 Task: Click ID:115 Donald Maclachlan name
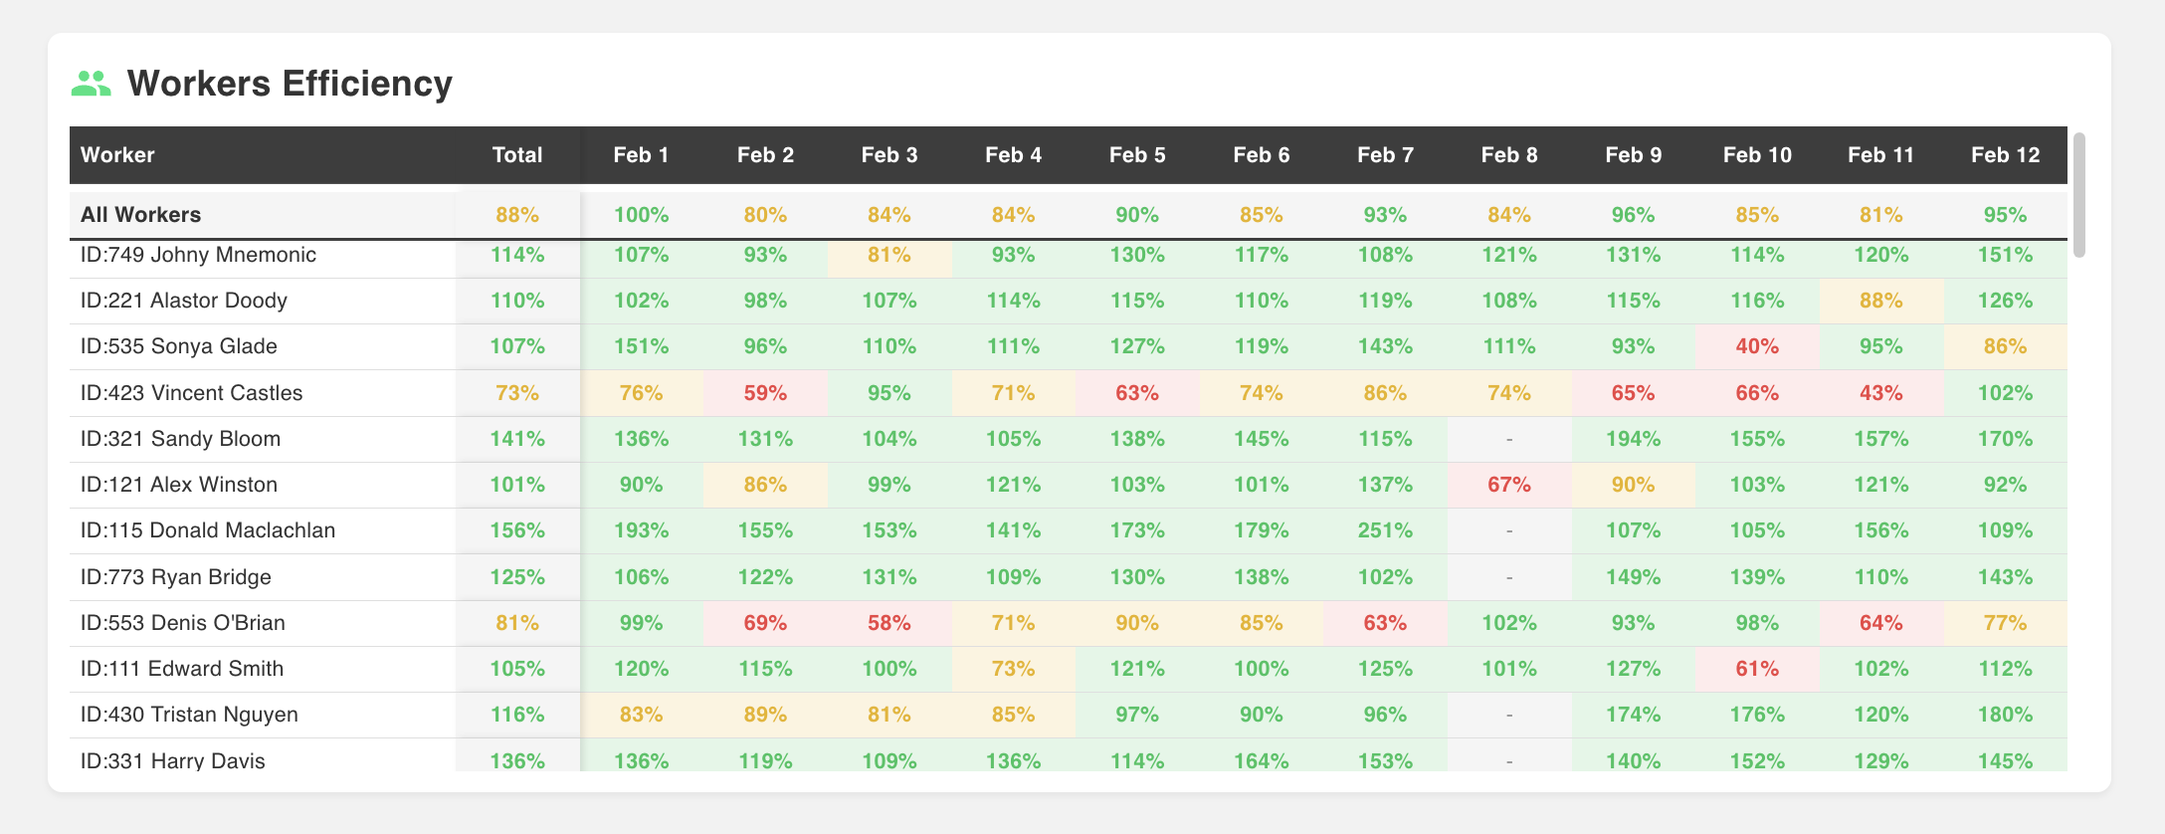tap(208, 530)
